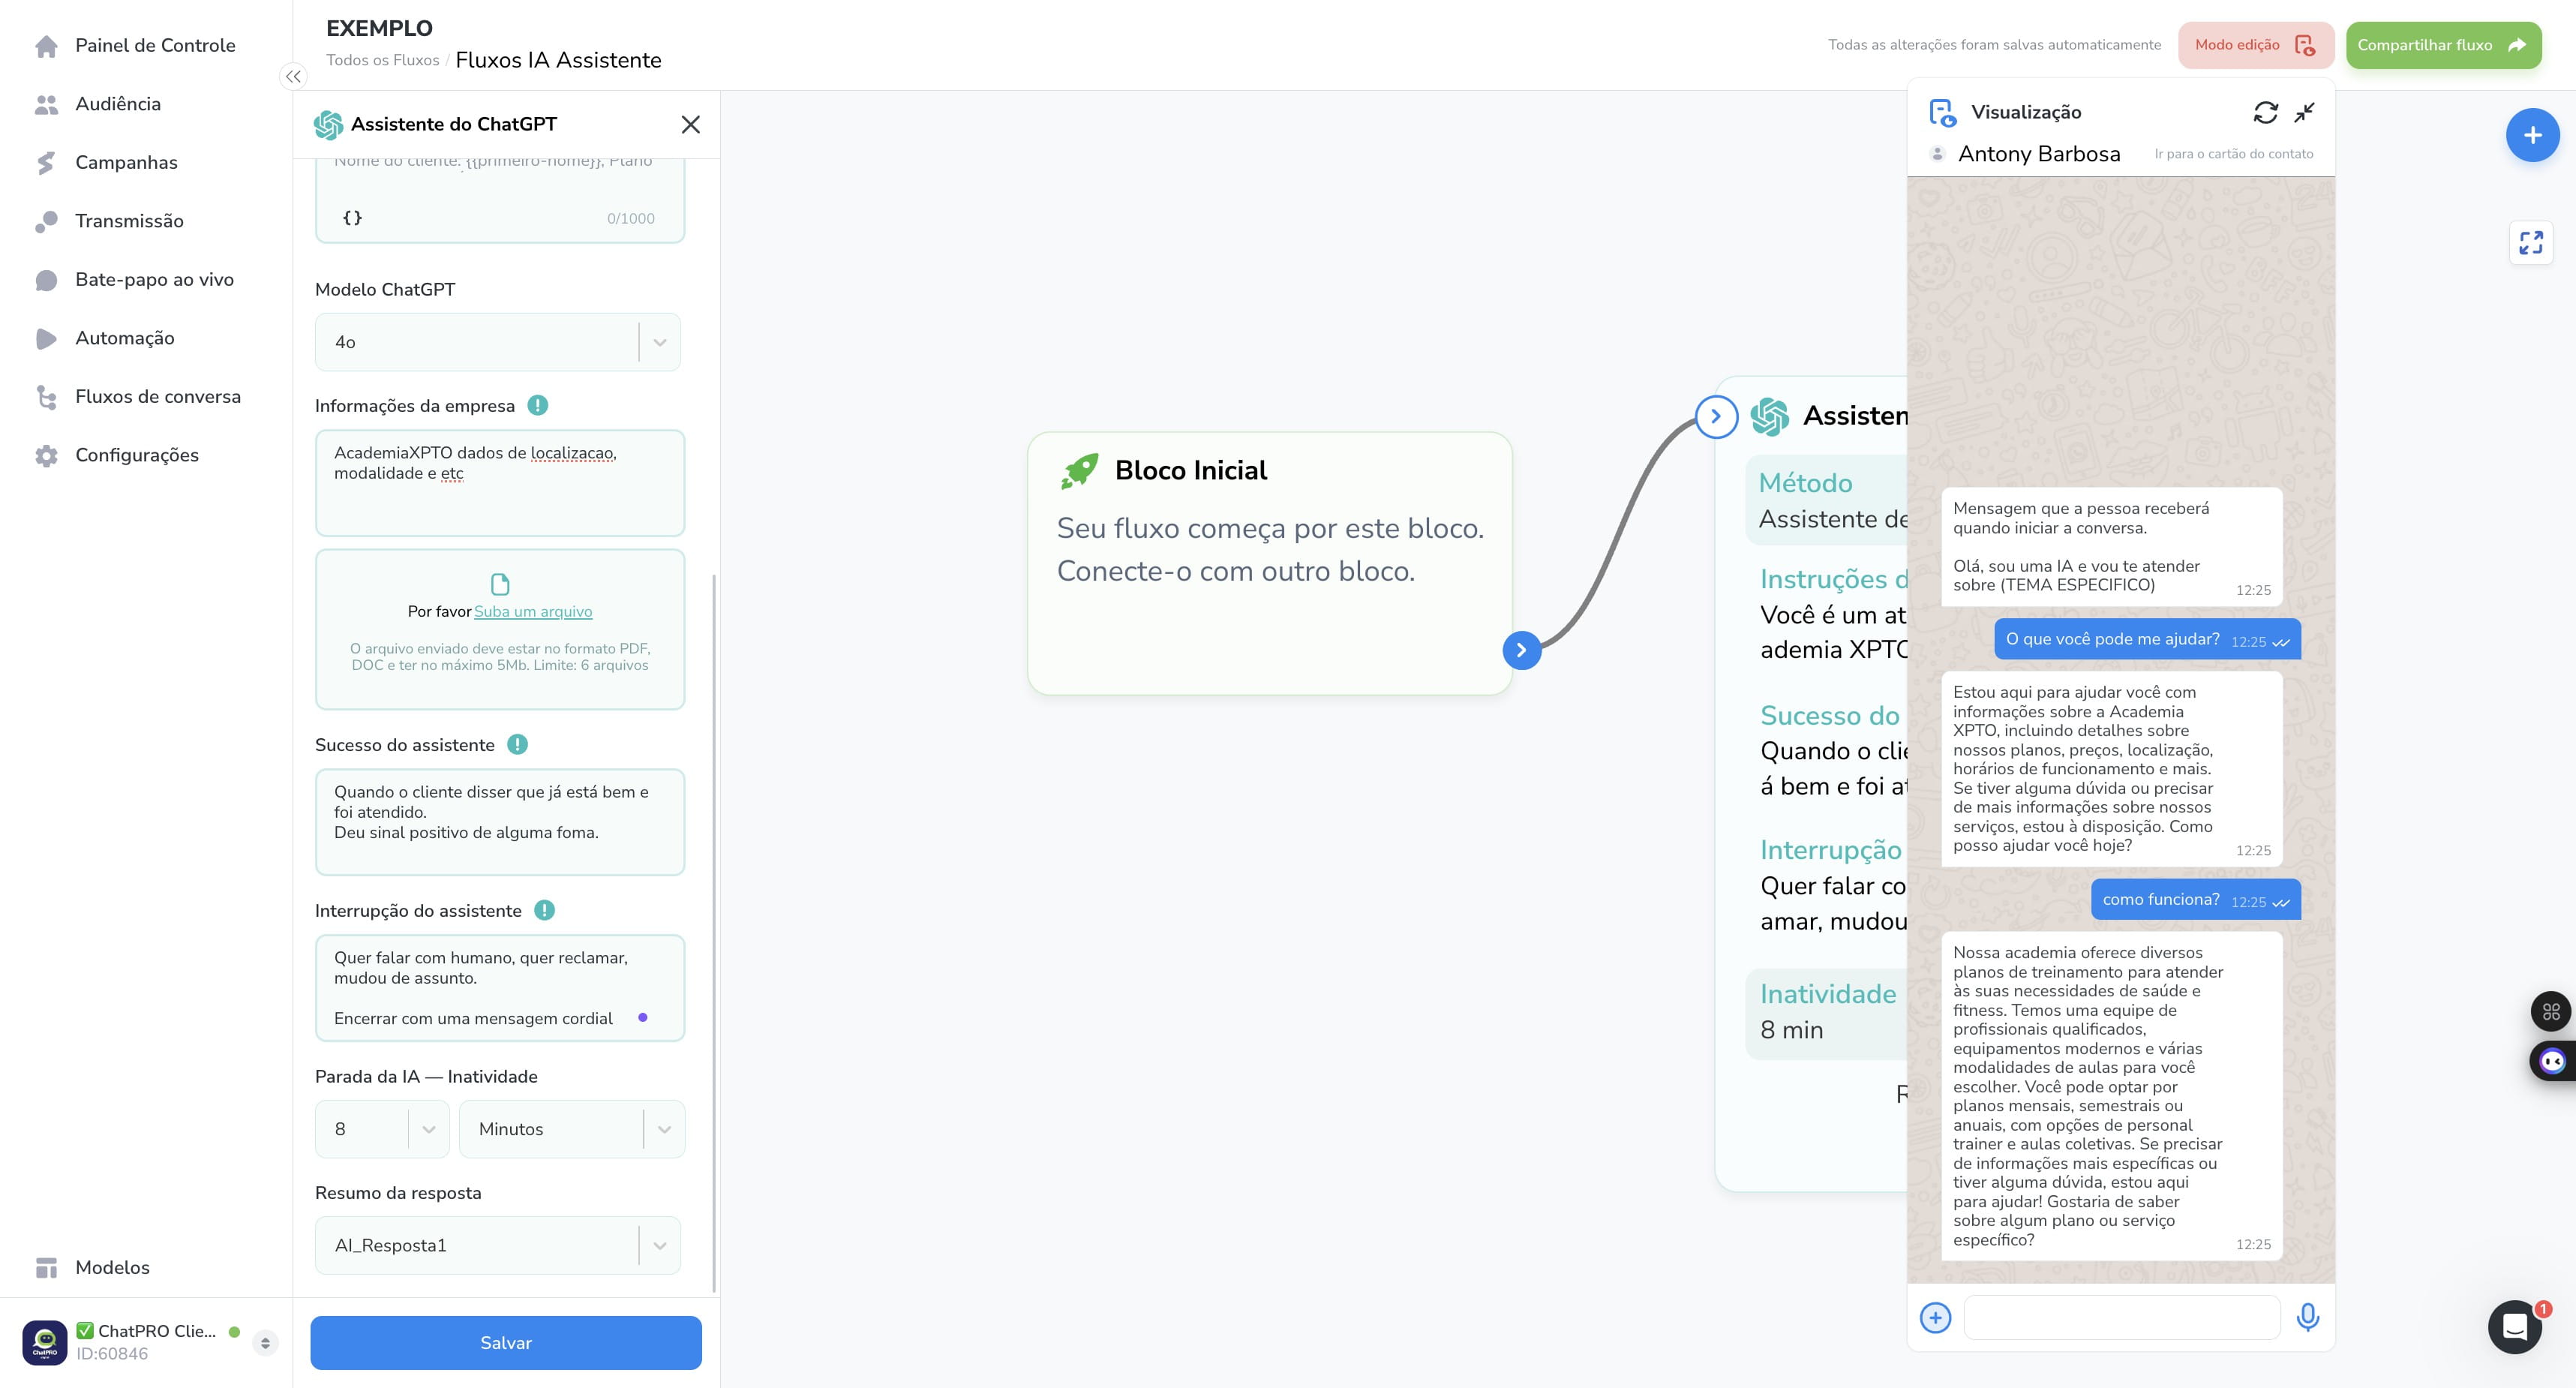
Task: Toggle fullscreen canvas view icon
Action: coord(2531,242)
